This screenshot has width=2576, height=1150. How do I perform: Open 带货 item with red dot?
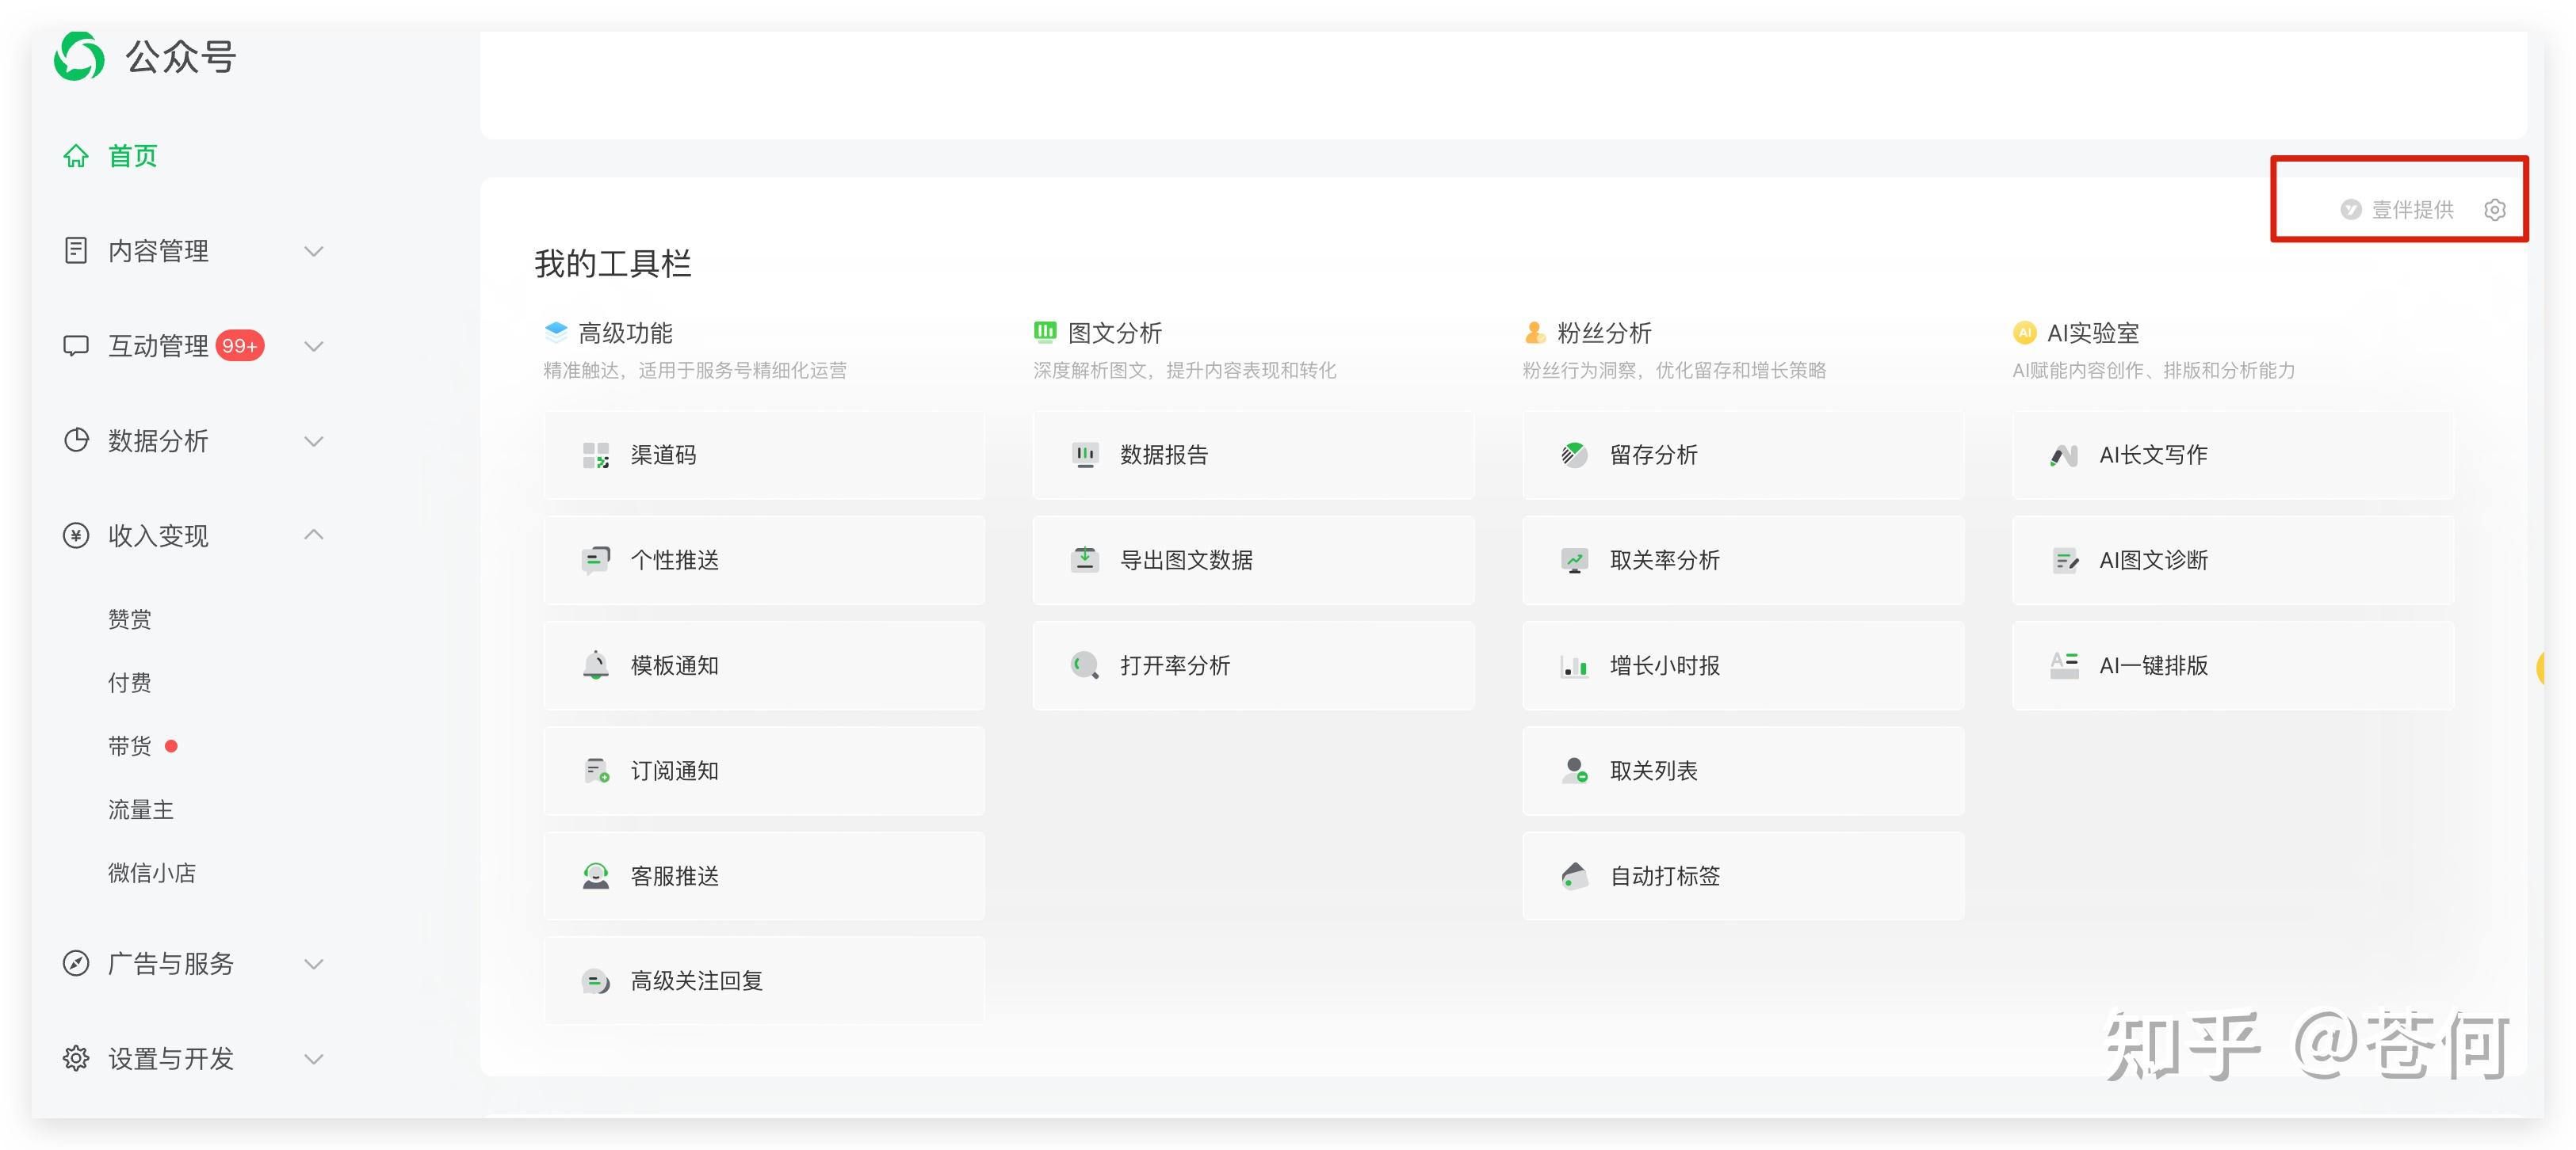point(130,746)
